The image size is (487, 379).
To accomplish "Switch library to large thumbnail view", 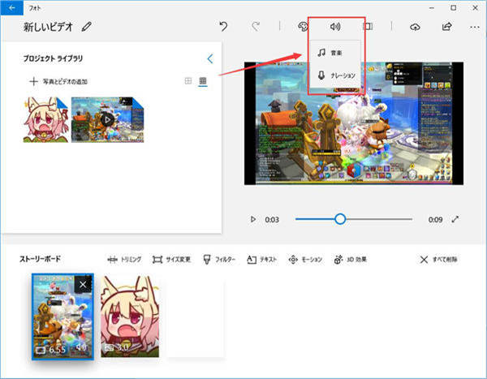I will 188,81.
